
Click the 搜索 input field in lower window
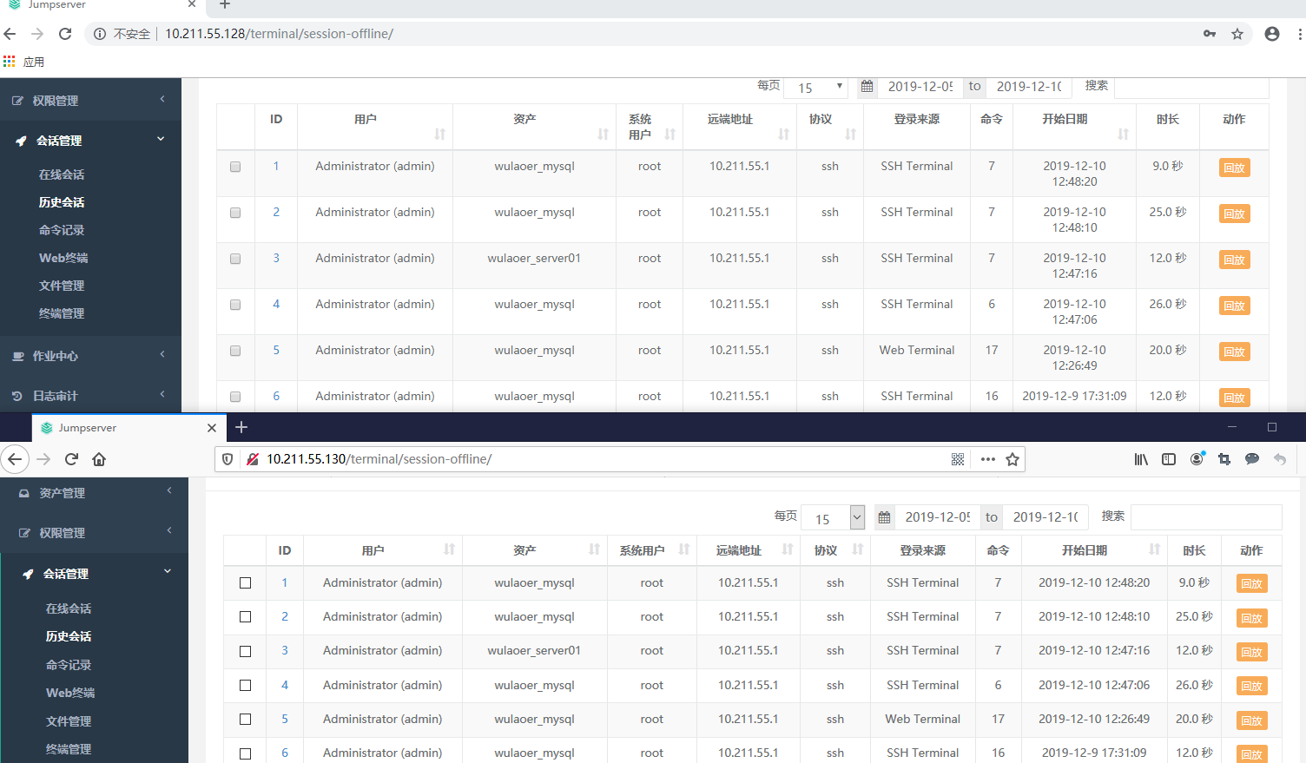click(1206, 517)
